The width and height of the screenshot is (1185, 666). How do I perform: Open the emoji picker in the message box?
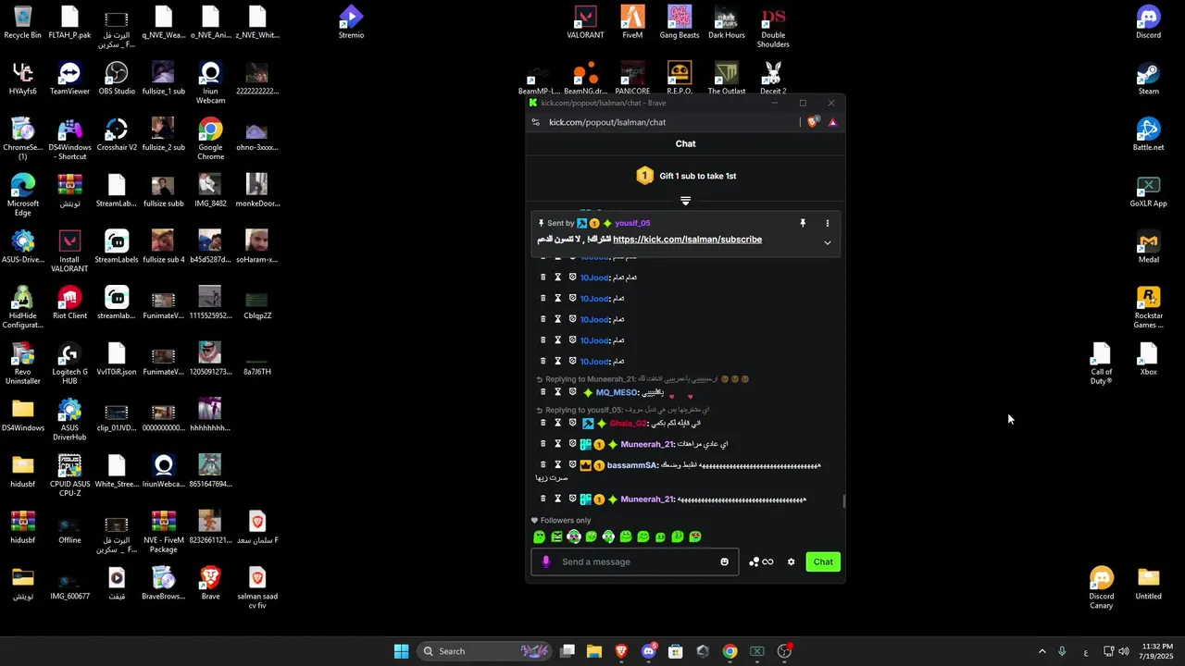pos(725,561)
